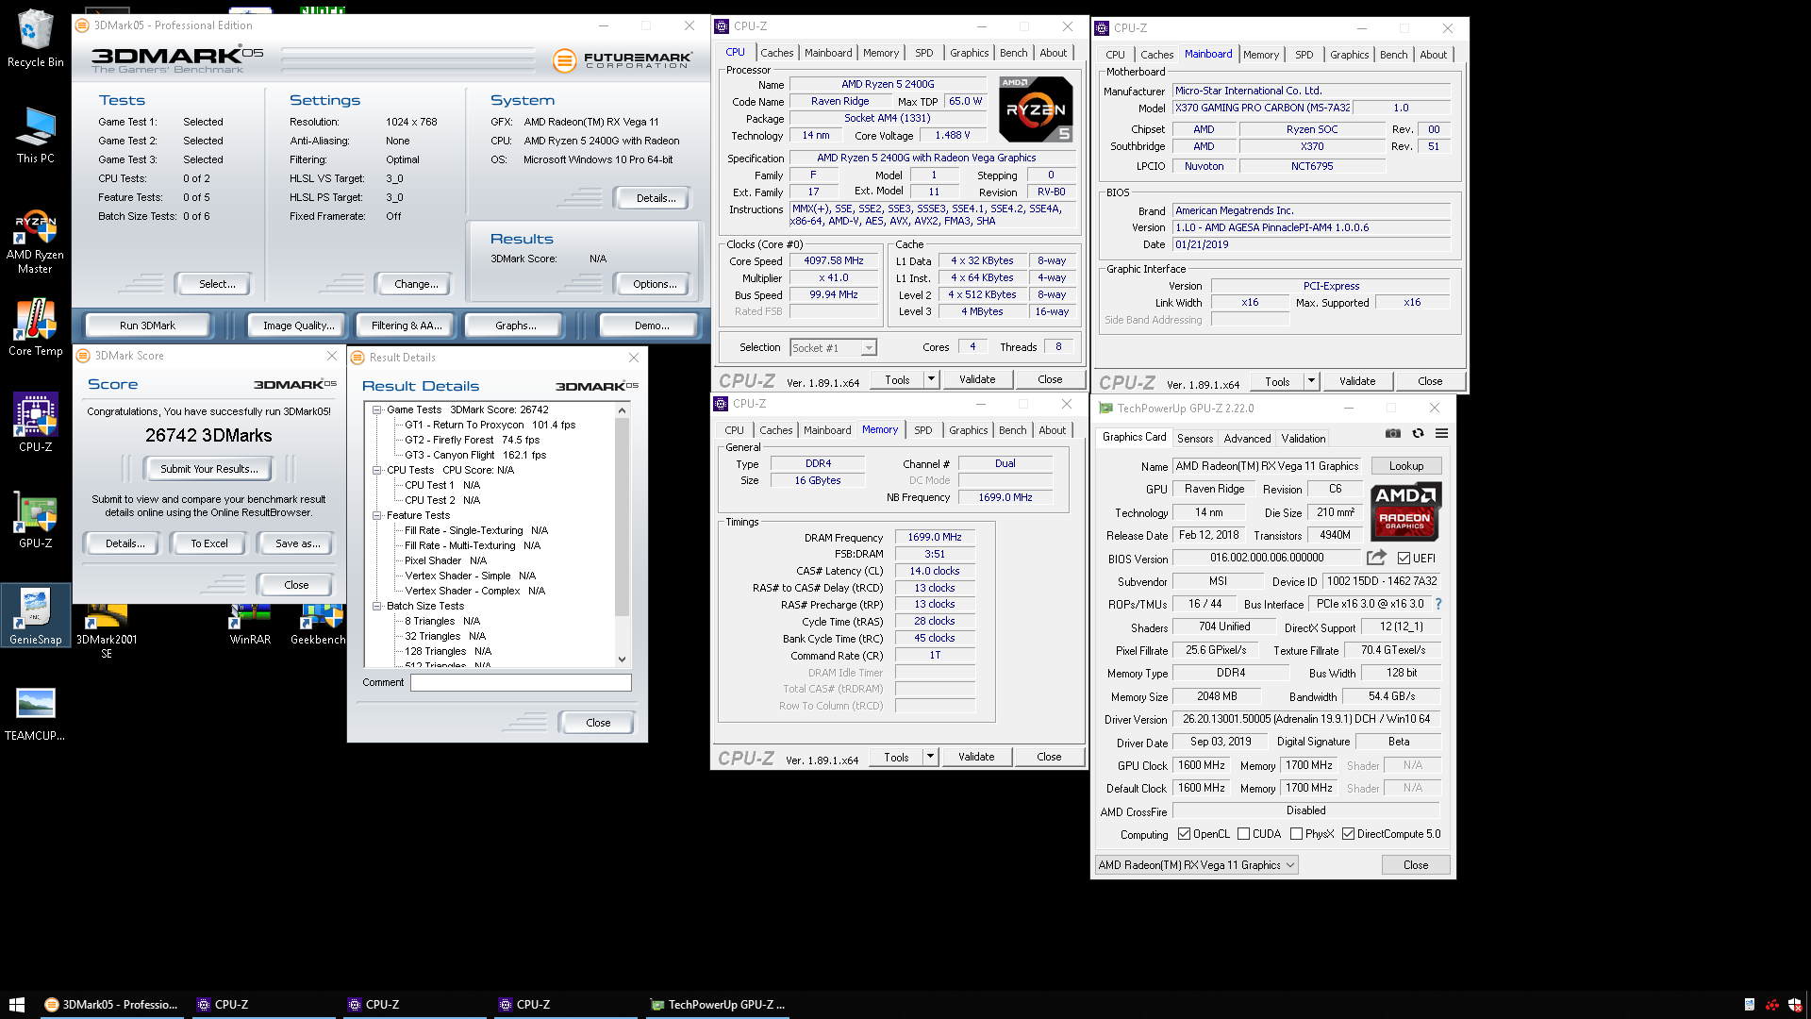Launch AMD Ryzen Master desktop icon
The image size is (1811, 1019).
pos(35,242)
